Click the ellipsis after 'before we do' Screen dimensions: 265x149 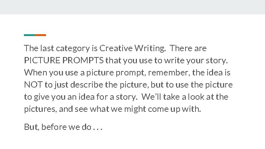pos(98,128)
